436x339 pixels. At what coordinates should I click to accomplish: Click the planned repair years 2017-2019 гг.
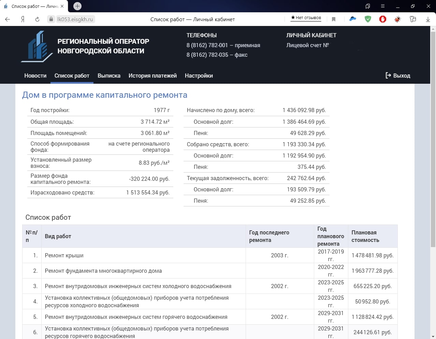pos(331,255)
